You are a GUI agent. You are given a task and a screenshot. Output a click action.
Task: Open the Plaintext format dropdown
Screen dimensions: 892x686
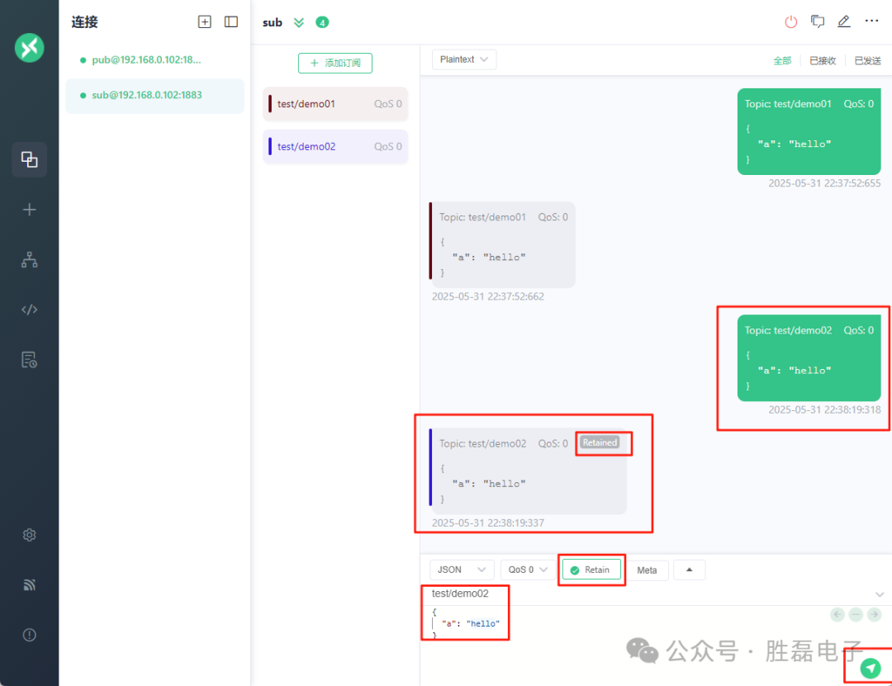tap(464, 59)
